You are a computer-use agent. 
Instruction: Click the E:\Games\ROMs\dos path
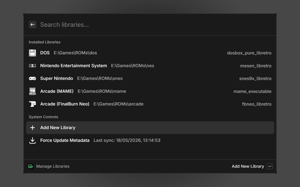click(x=75, y=53)
